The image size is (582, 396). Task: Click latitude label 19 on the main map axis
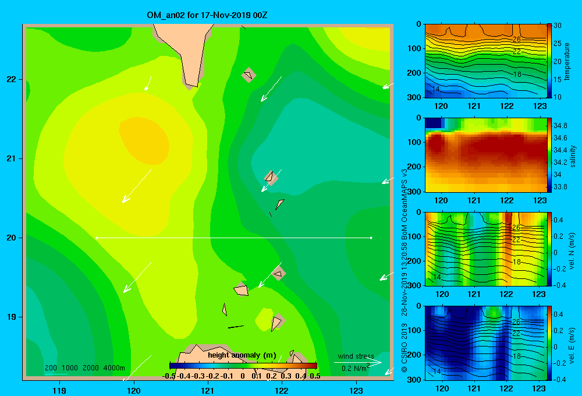click(12, 317)
